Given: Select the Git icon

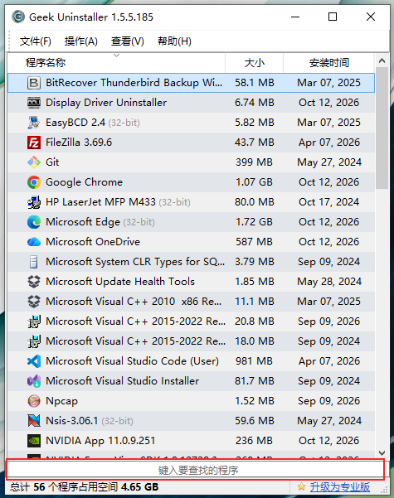Looking at the screenshot, I should (x=34, y=162).
